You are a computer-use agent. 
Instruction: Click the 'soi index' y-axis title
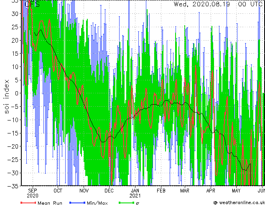(6, 96)
